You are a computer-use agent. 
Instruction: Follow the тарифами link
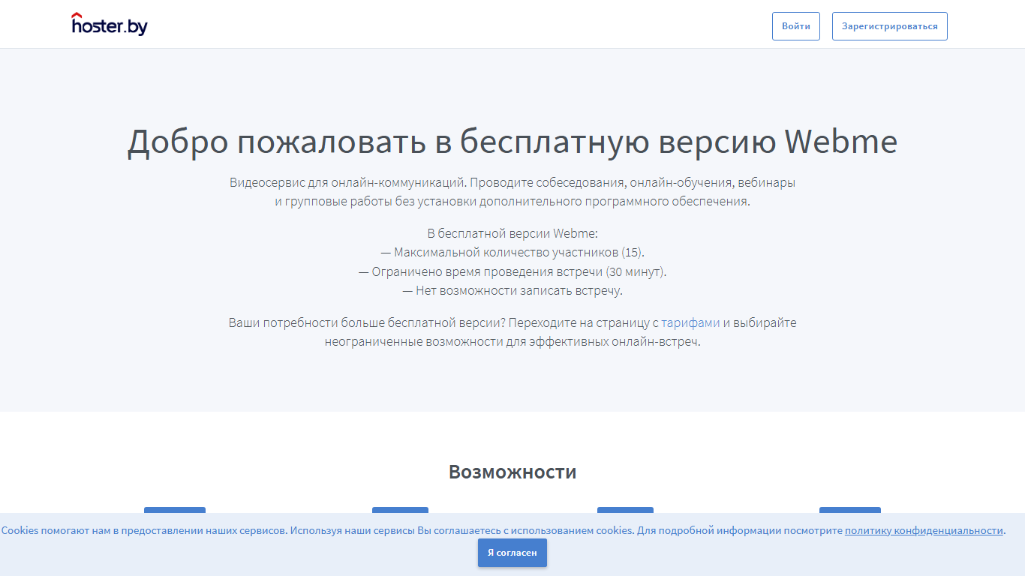[x=690, y=323]
